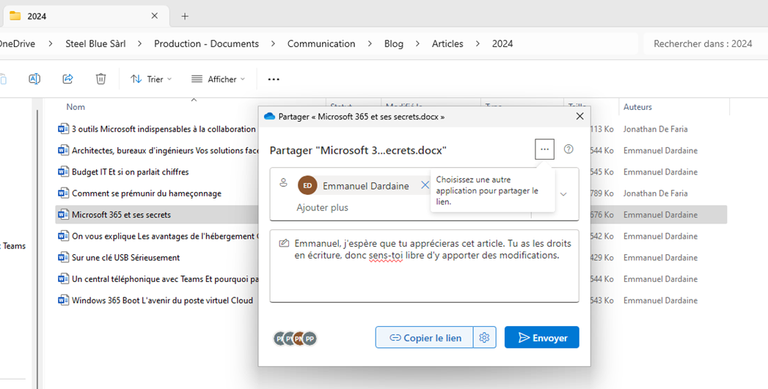Click the Delete trash icon
768x389 pixels.
[101, 79]
